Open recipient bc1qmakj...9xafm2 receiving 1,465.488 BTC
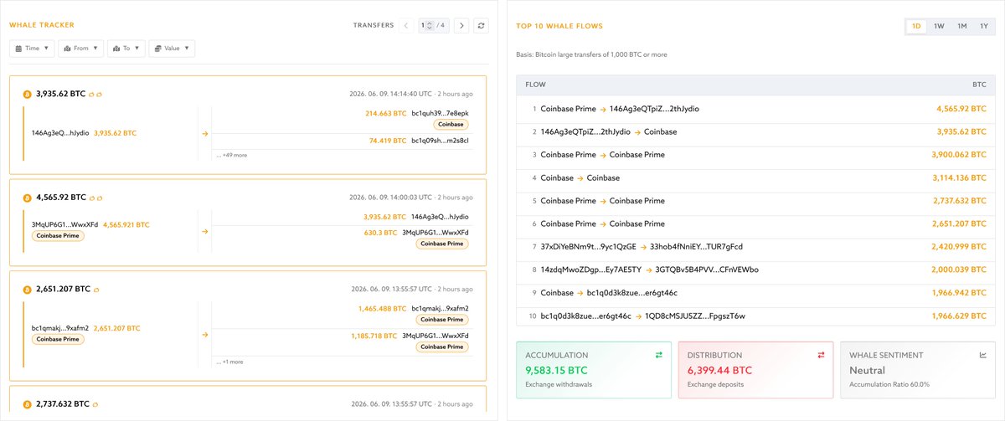Viewport: 1005px width, 421px height. 440,308
